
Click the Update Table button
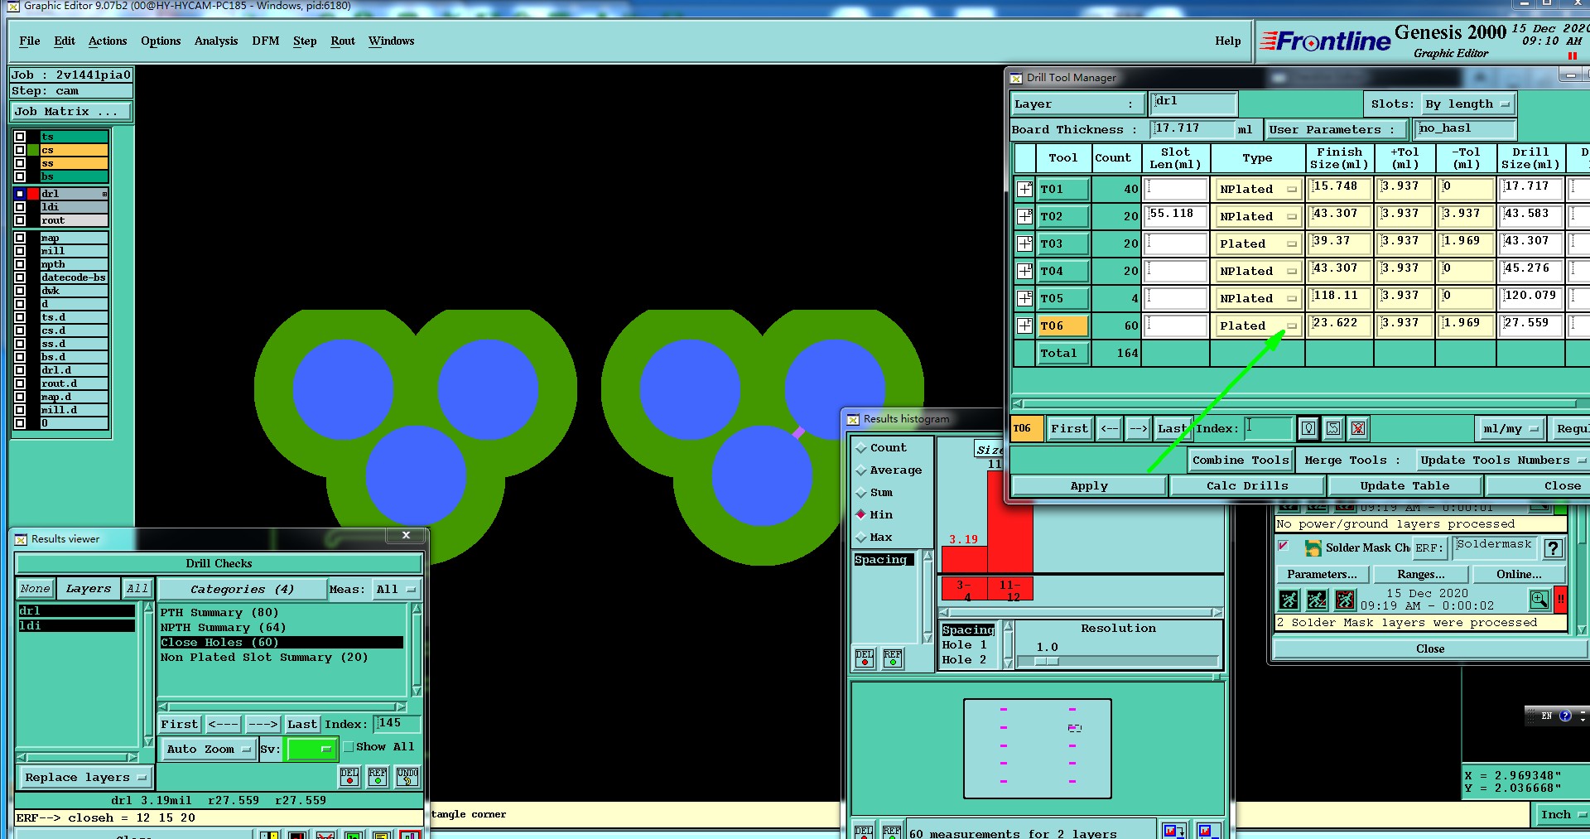pos(1404,485)
